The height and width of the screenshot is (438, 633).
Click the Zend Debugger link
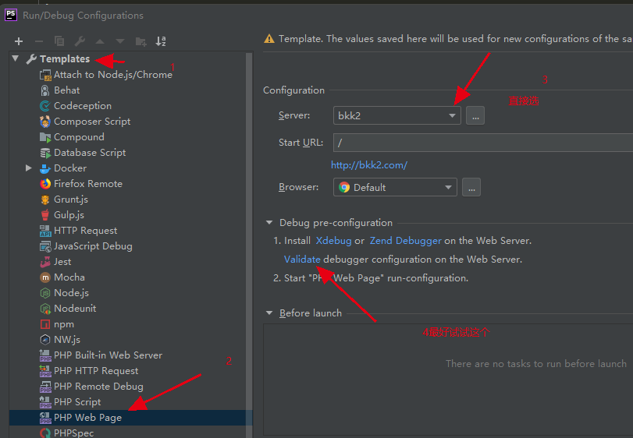tap(405, 241)
